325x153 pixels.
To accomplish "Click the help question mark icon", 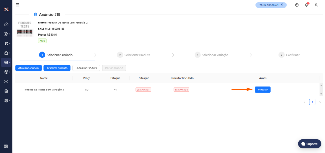I will 297,5.
